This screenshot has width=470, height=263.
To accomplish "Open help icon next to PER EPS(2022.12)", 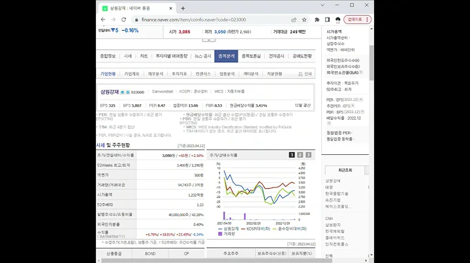I will [x=361, y=100].
